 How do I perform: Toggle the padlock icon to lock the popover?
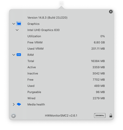[111, 116]
